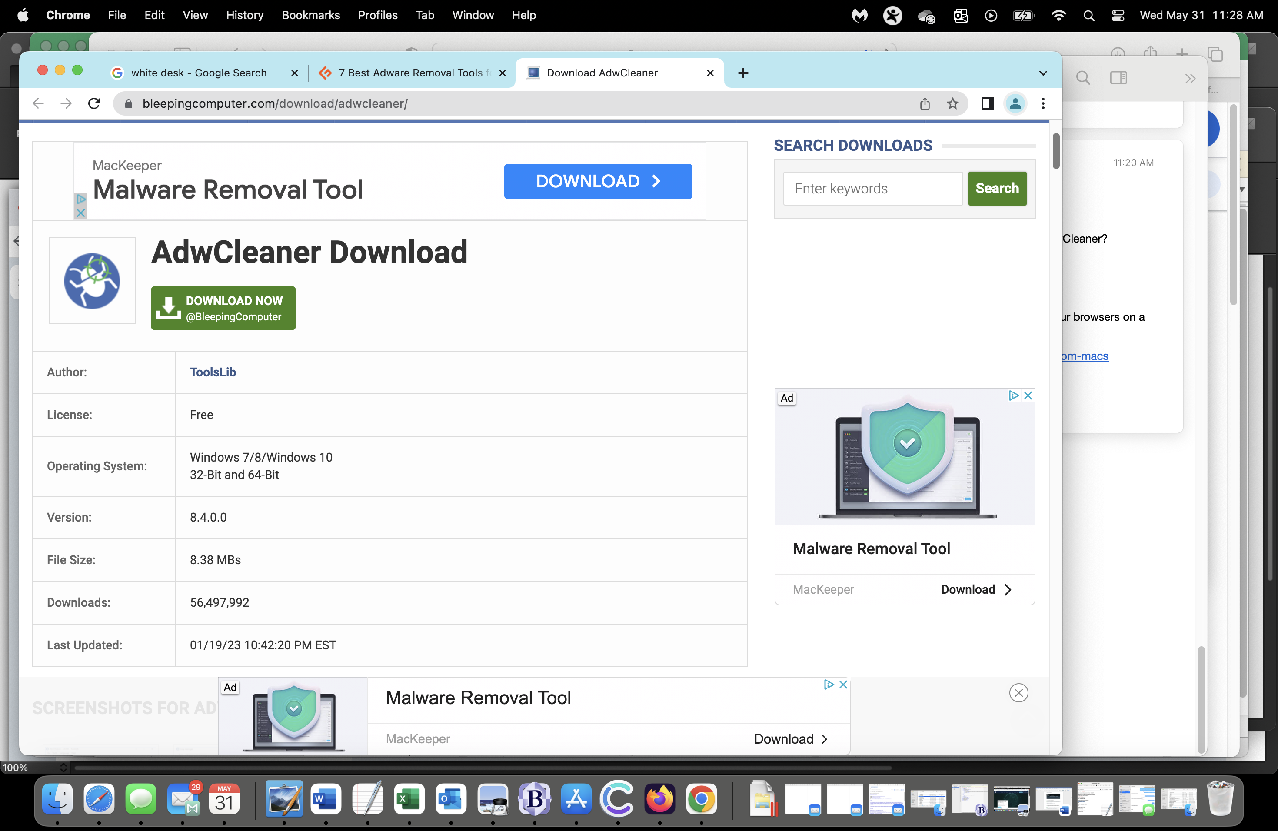Dismiss bottom sticky ad with circled X

click(1018, 693)
